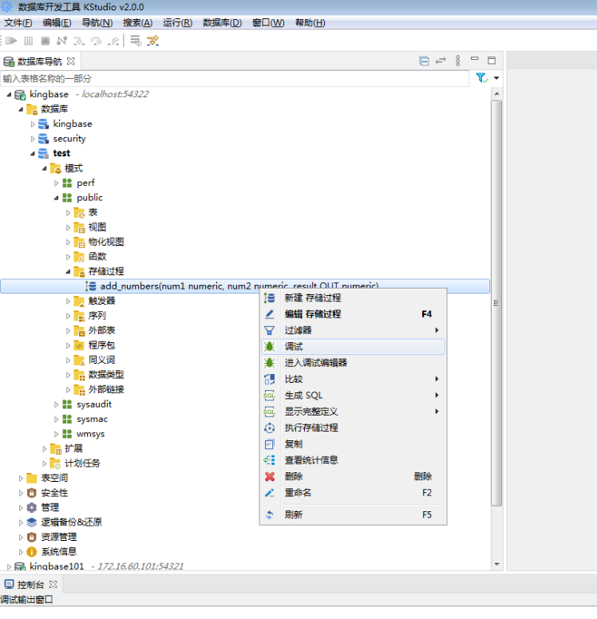Open the 搜索(A) menu
This screenshot has width=597, height=619.
coord(137,22)
